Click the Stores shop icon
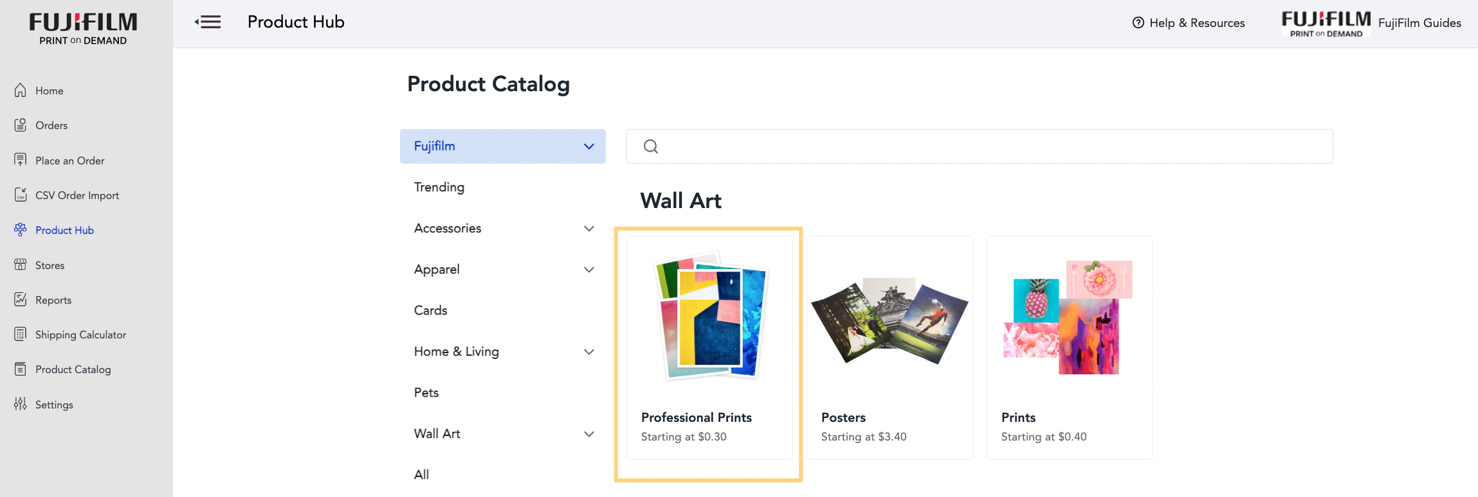 click(21, 265)
